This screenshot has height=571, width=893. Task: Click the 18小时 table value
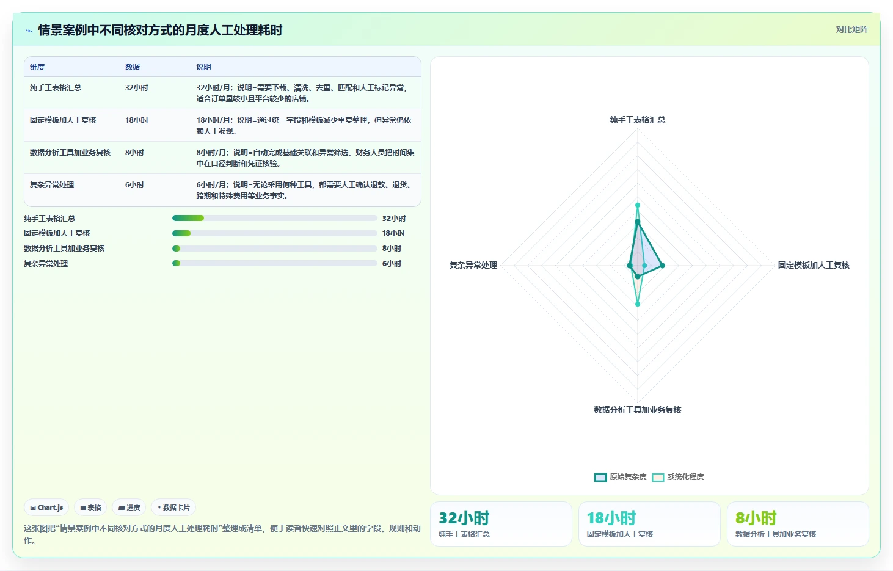tap(137, 120)
